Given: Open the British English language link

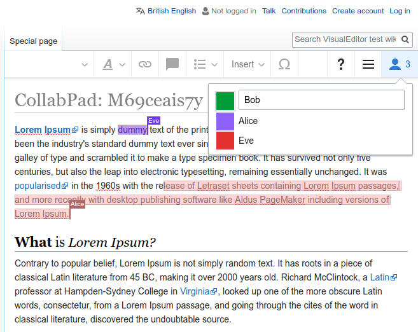Looking at the screenshot, I should (172, 11).
